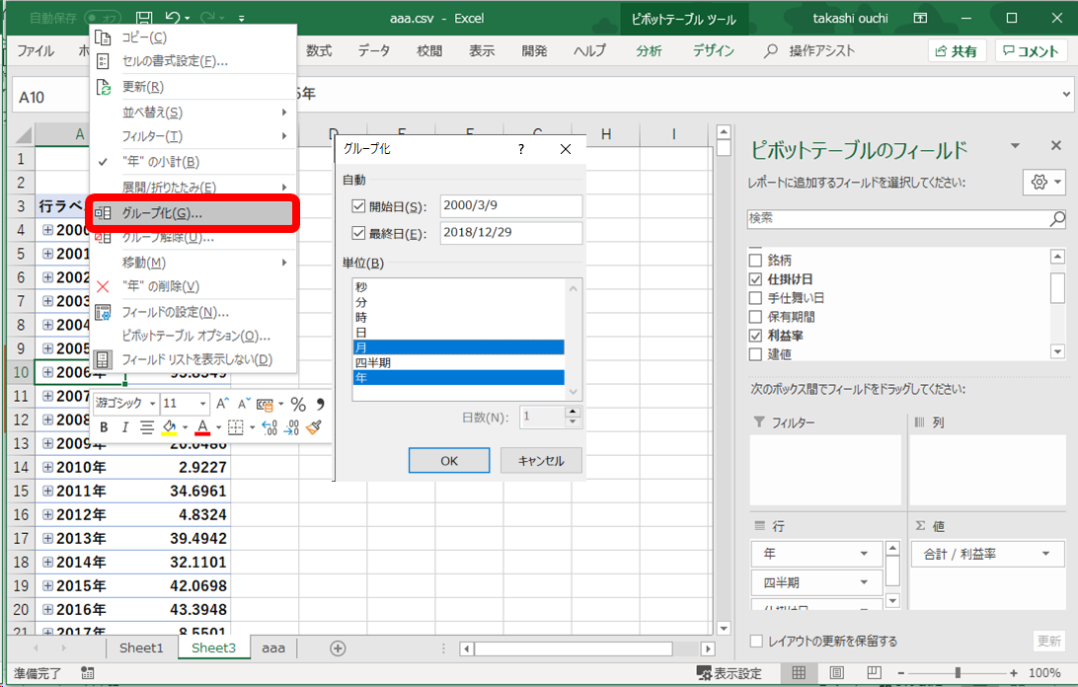Click comma style icon
The image size is (1078, 687).
(x=320, y=404)
